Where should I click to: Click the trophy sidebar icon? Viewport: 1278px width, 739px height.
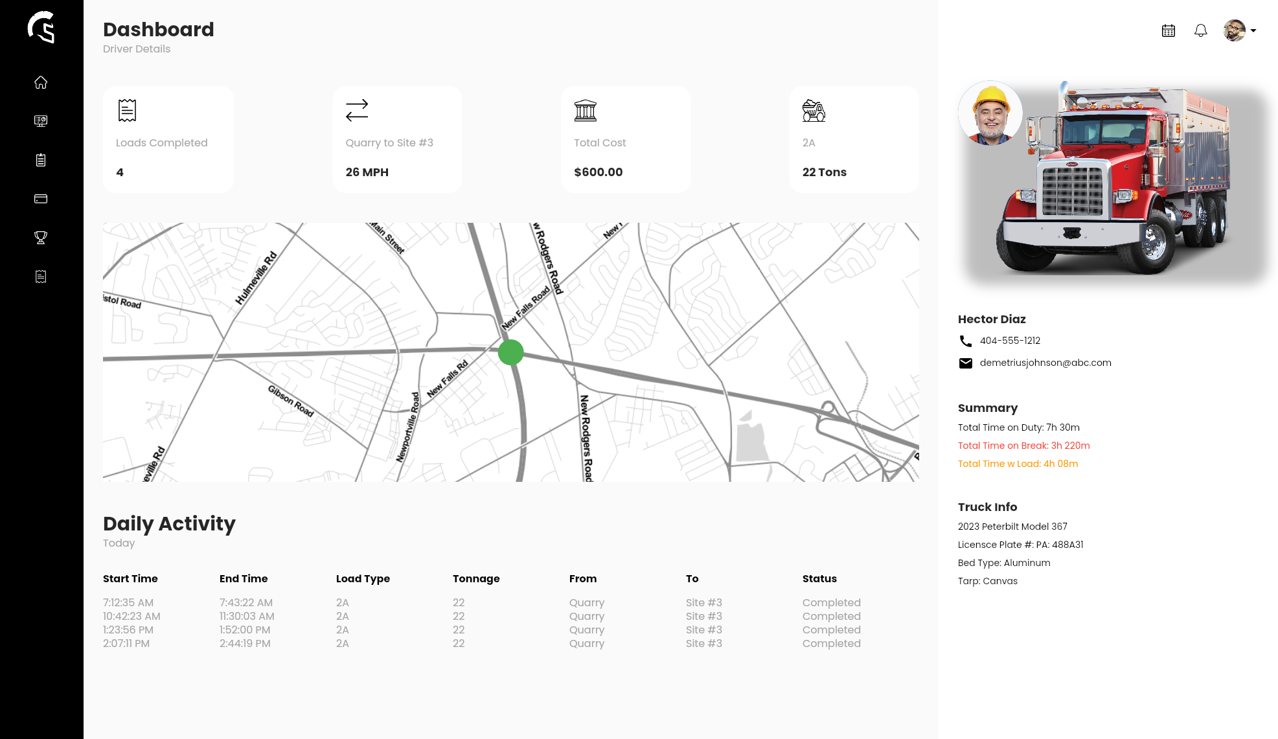pos(41,238)
